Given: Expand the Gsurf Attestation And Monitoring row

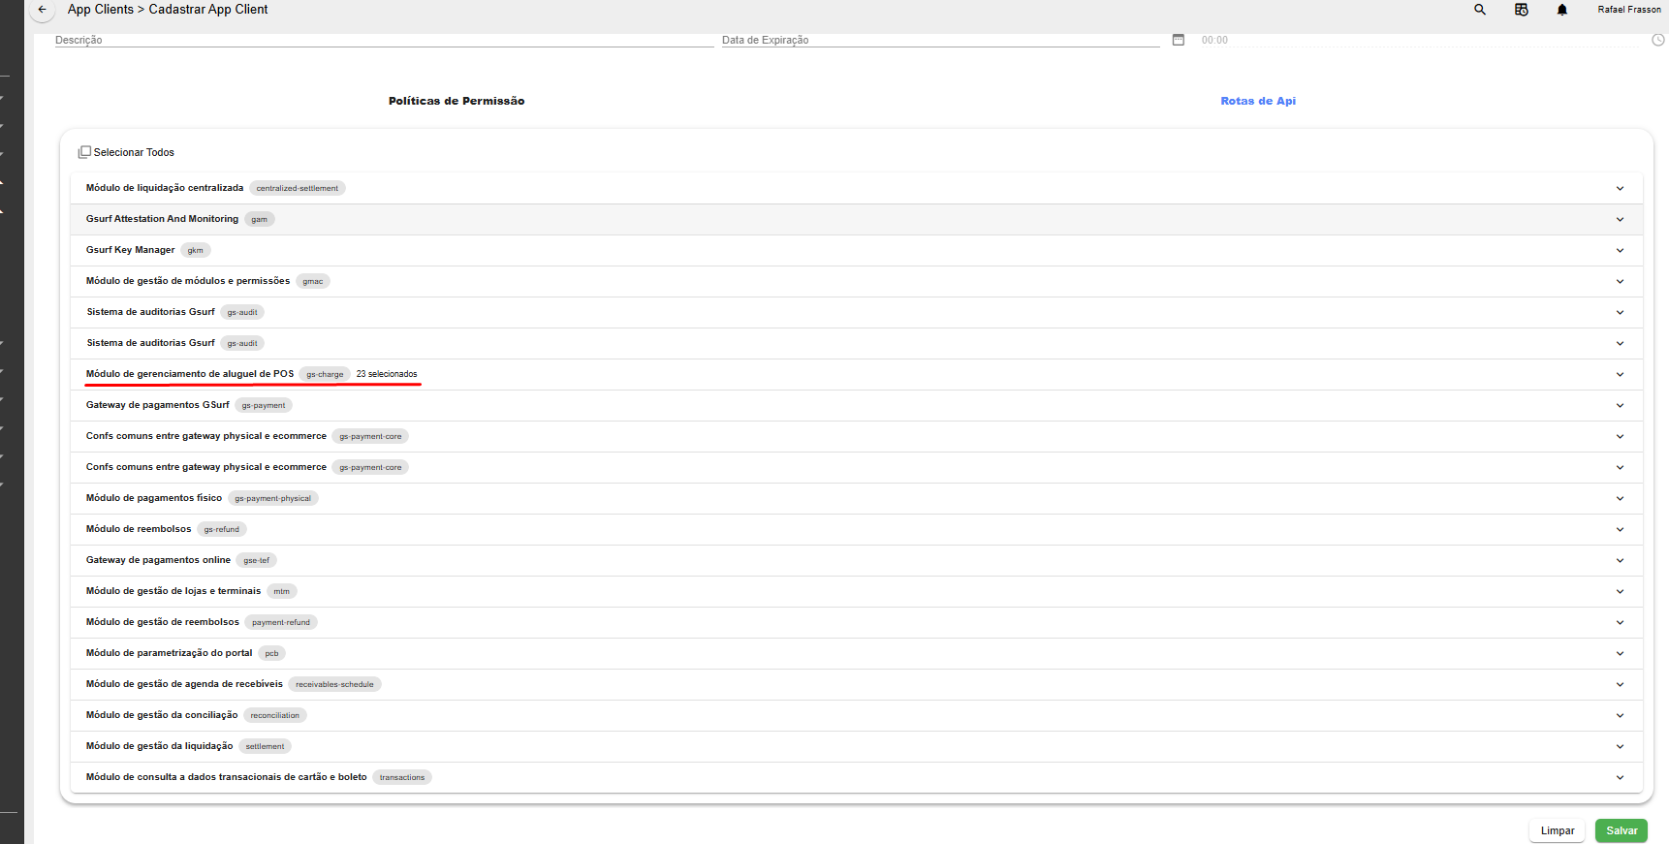Looking at the screenshot, I should click(x=1620, y=219).
